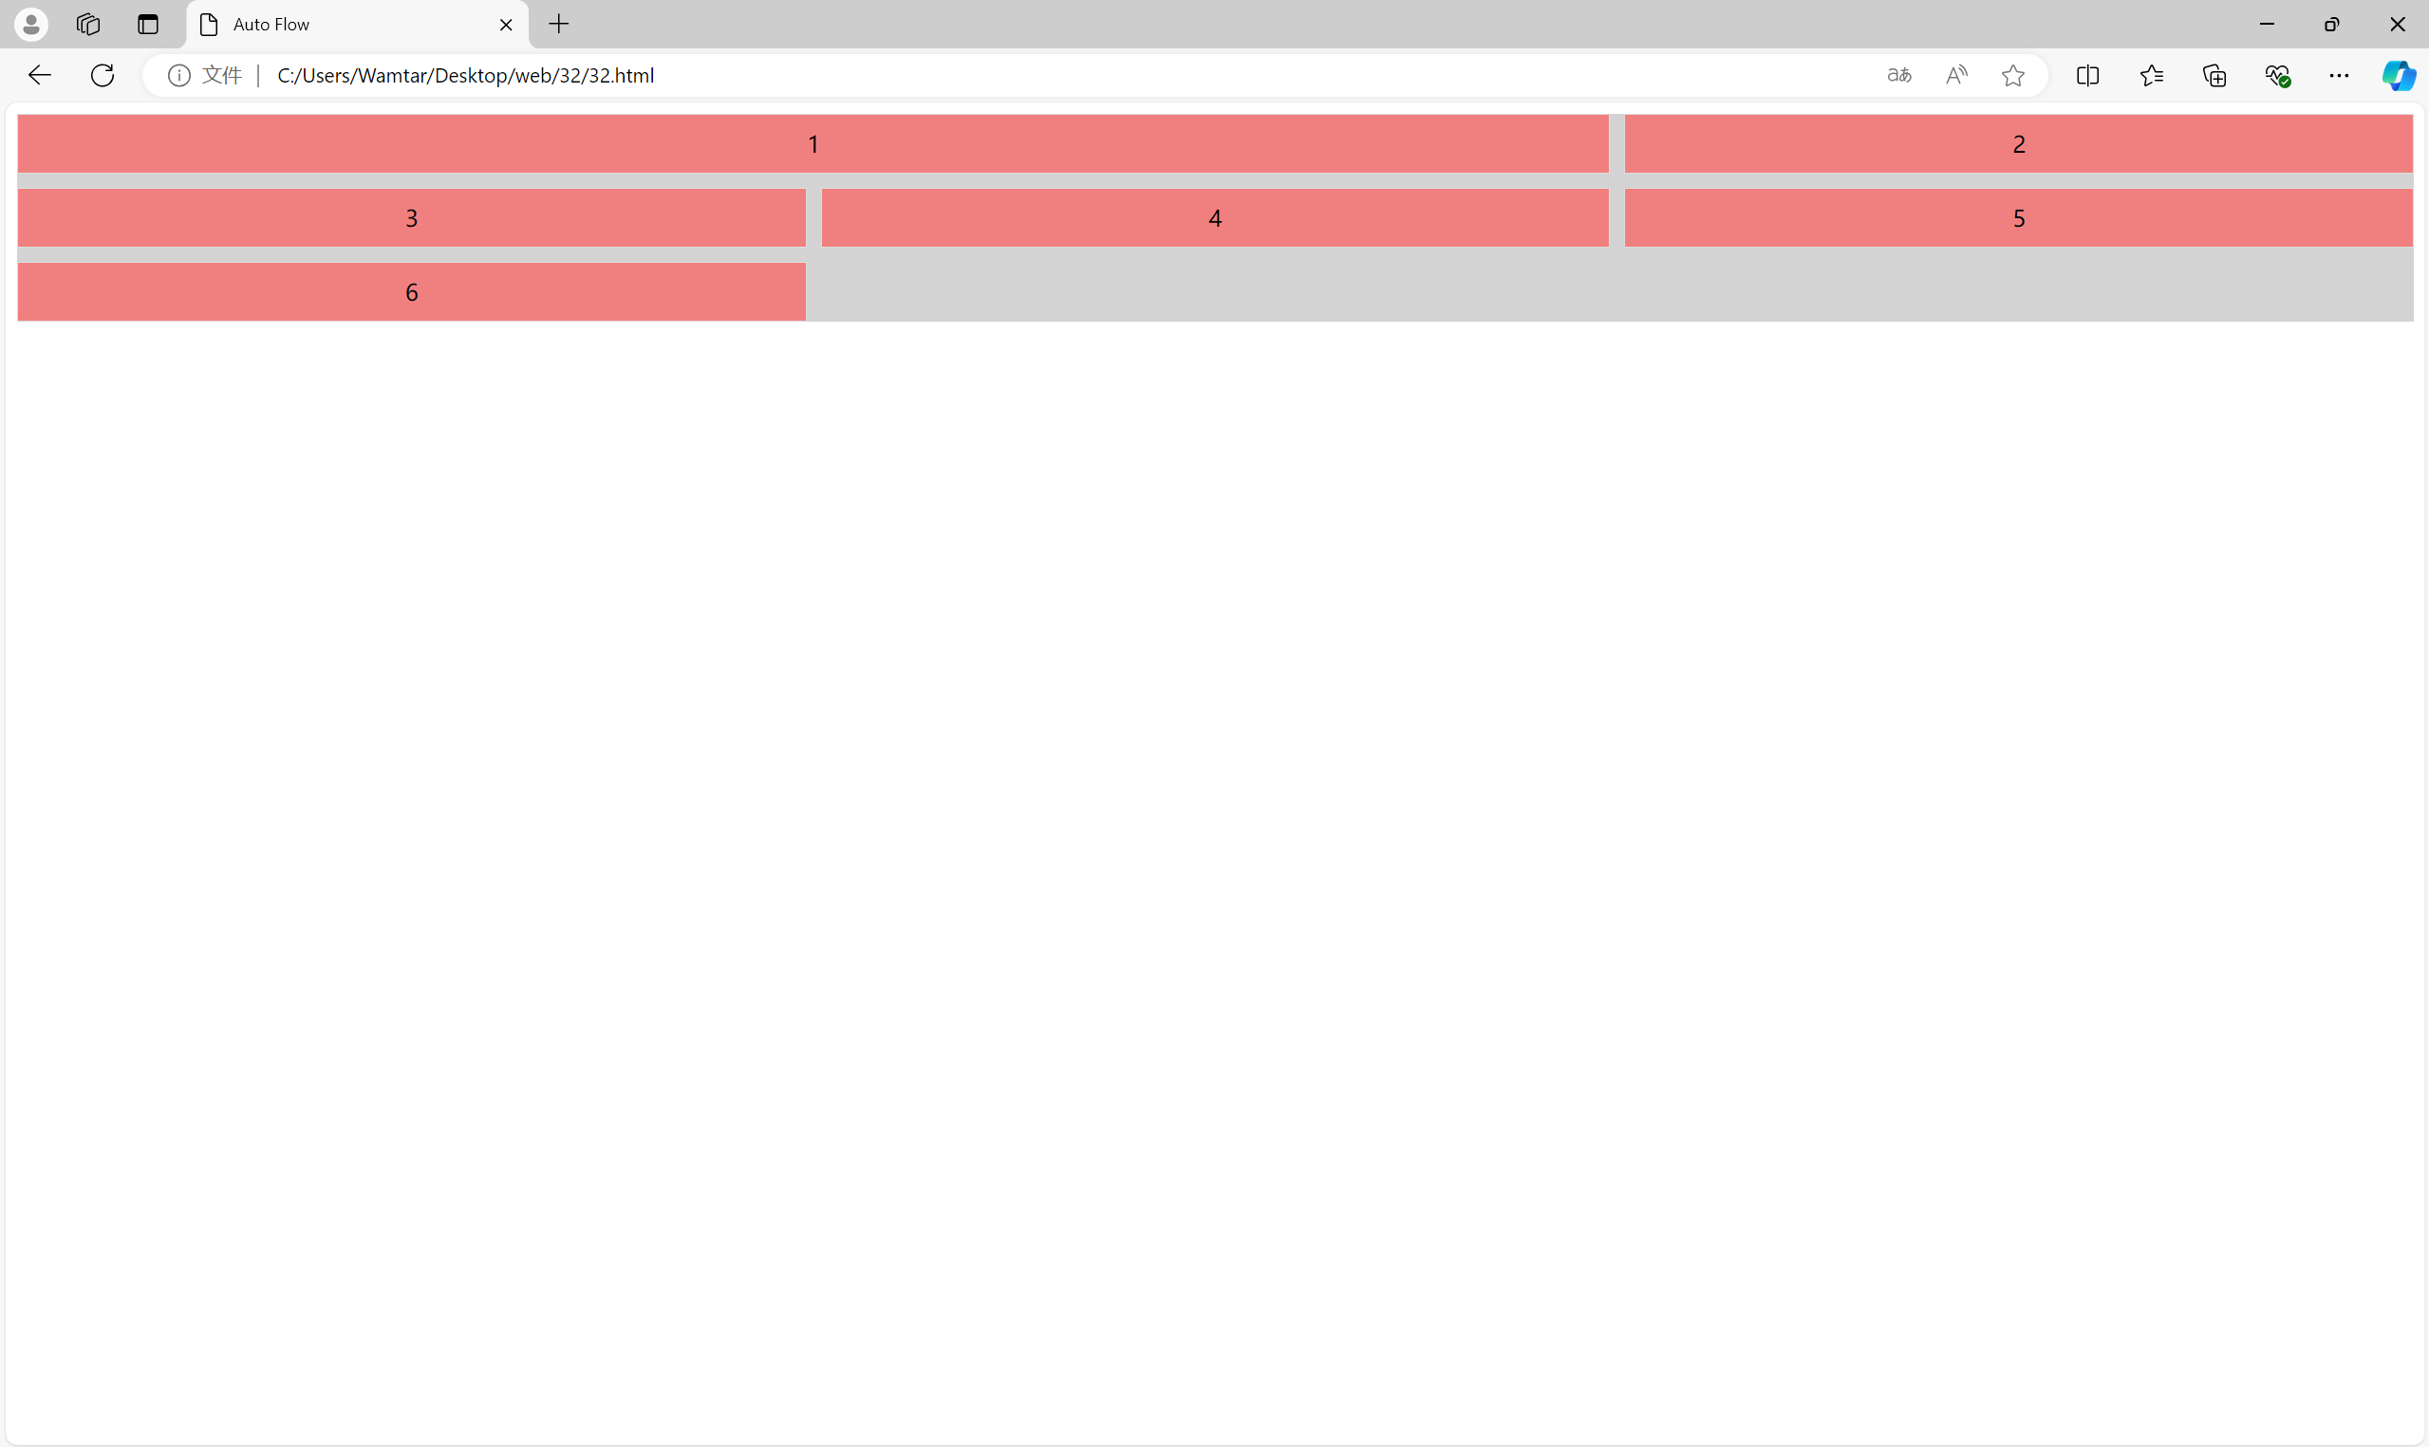Click the red grid cell labeled 3
This screenshot has width=2429, height=1447.
pos(412,217)
